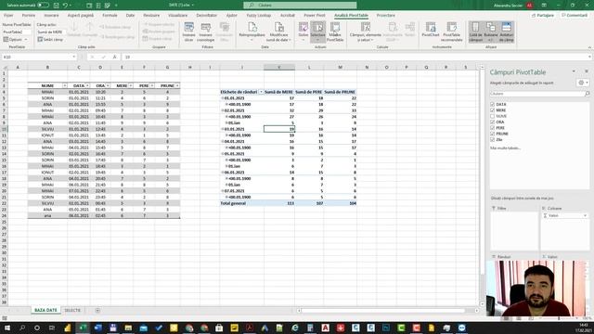This screenshot has height=334, width=594.
Task: Open Edge browser from taskbar
Action: click(x=295, y=328)
